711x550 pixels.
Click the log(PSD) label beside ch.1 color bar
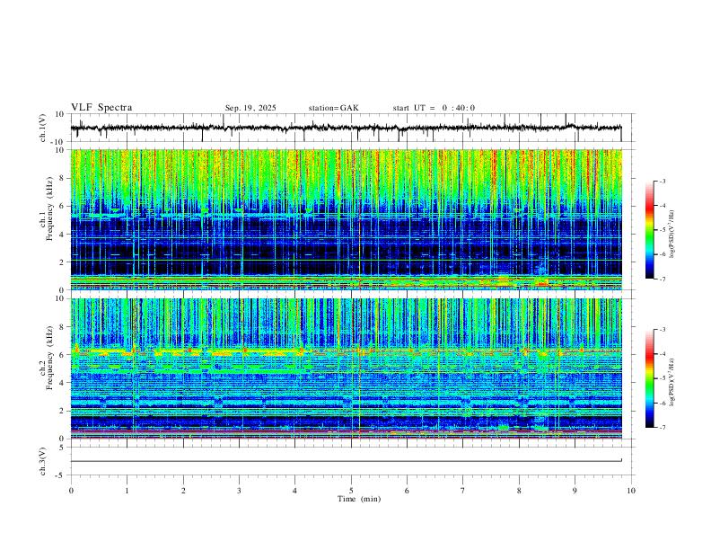click(671, 234)
